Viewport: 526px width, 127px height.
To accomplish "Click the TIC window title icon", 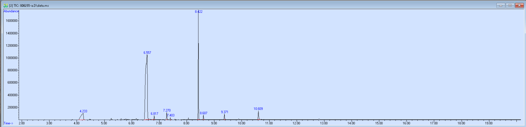I will pos(6,5).
